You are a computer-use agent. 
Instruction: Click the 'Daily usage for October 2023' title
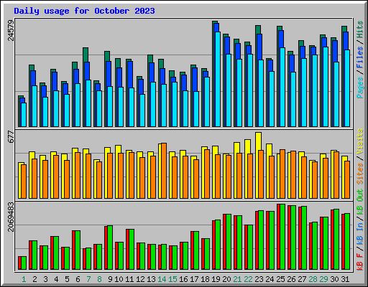point(84,11)
